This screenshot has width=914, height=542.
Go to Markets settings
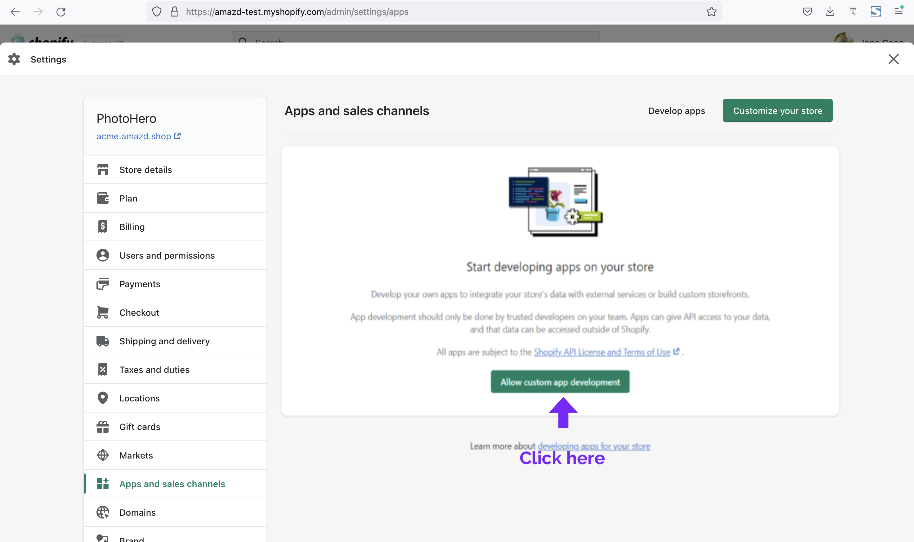pyautogui.click(x=175, y=455)
